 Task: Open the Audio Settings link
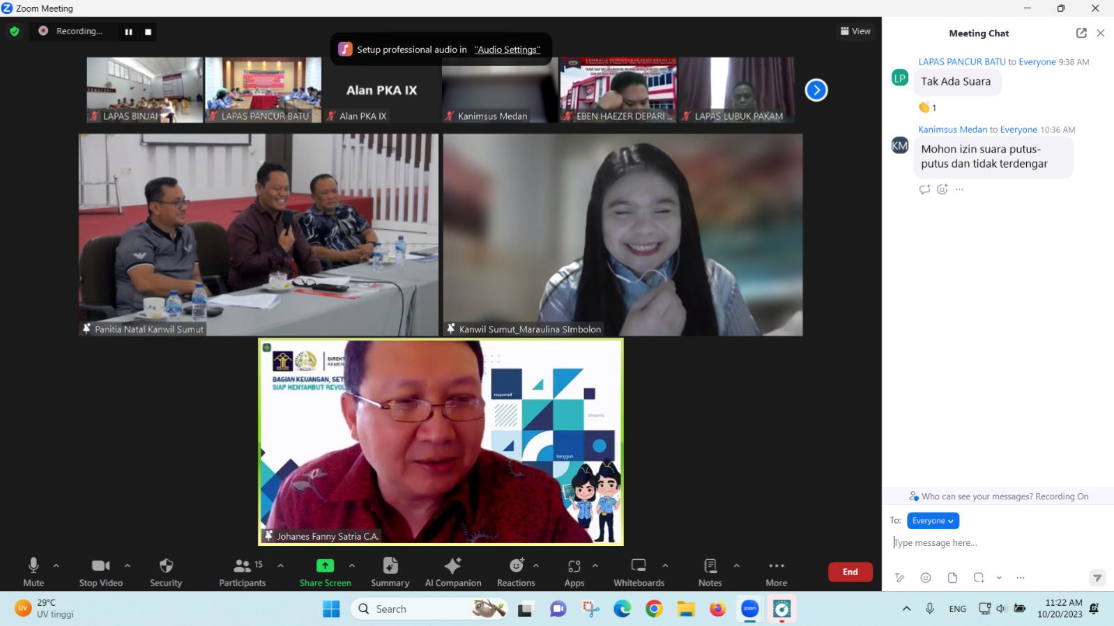coord(507,49)
